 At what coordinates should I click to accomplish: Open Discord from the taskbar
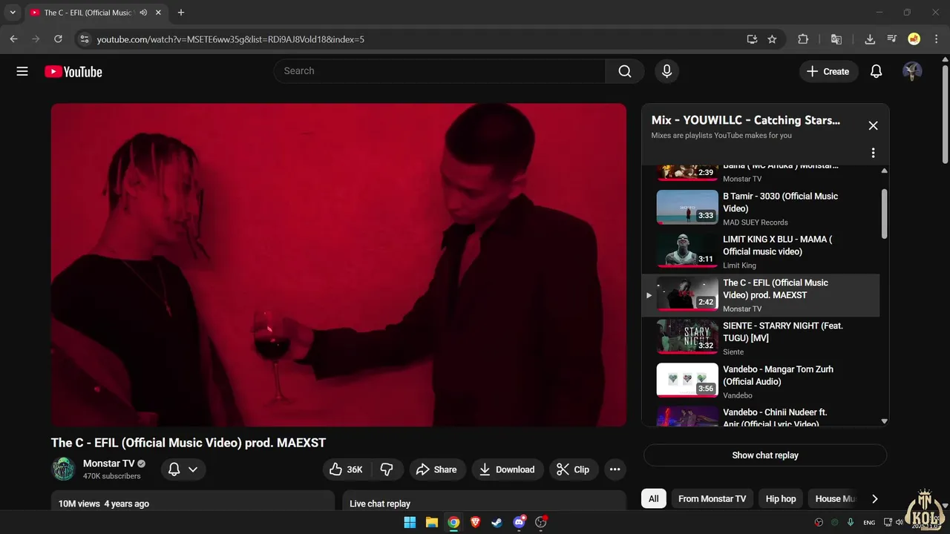[x=519, y=522]
